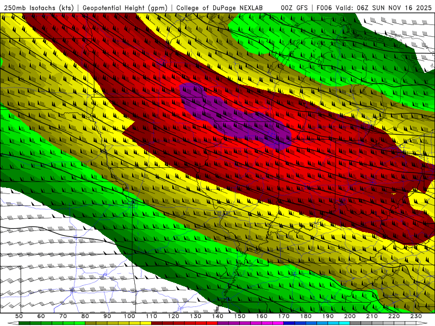Click the "College of DuPage NEXLAB" credit text

pyautogui.click(x=220, y=8)
